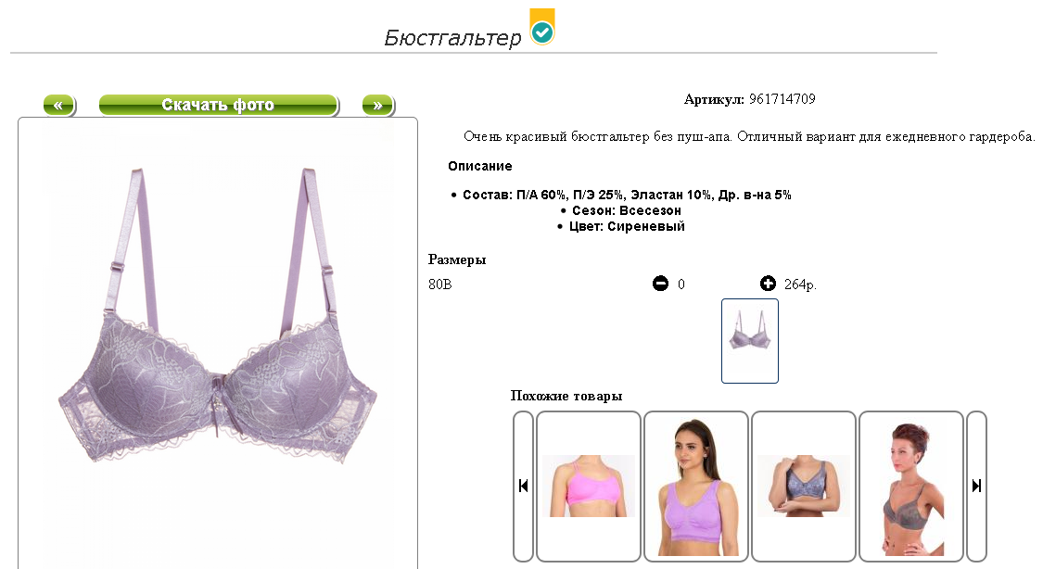Click the article number 961714709
This screenshot has height=569, width=1043.
click(x=782, y=99)
